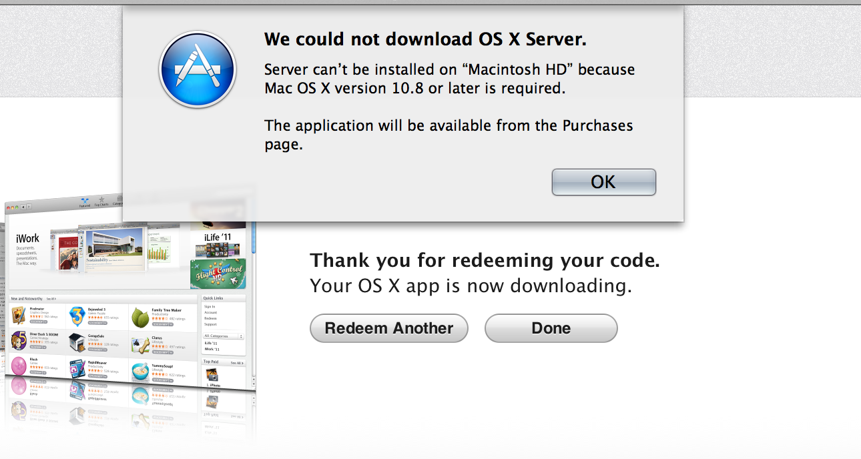The image size is (861, 459).
Task: Click the "We could not download OS X Server." heading
Action: point(425,39)
